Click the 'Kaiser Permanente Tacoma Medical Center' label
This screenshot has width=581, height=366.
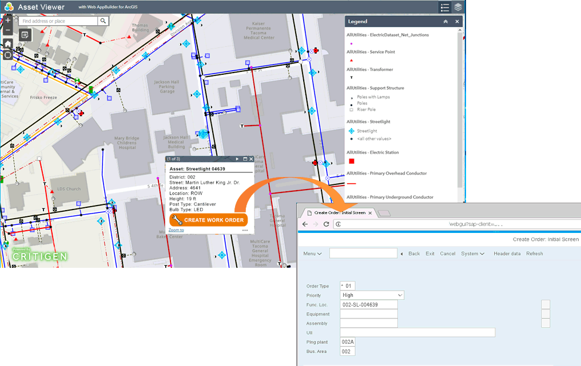[x=259, y=31]
